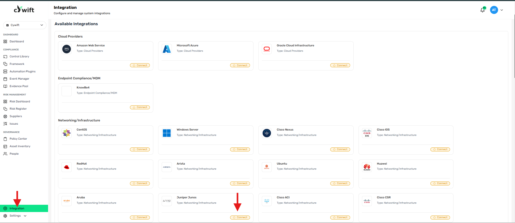Open Risk Register
Viewport: 515px width, 223px height.
pos(18,109)
